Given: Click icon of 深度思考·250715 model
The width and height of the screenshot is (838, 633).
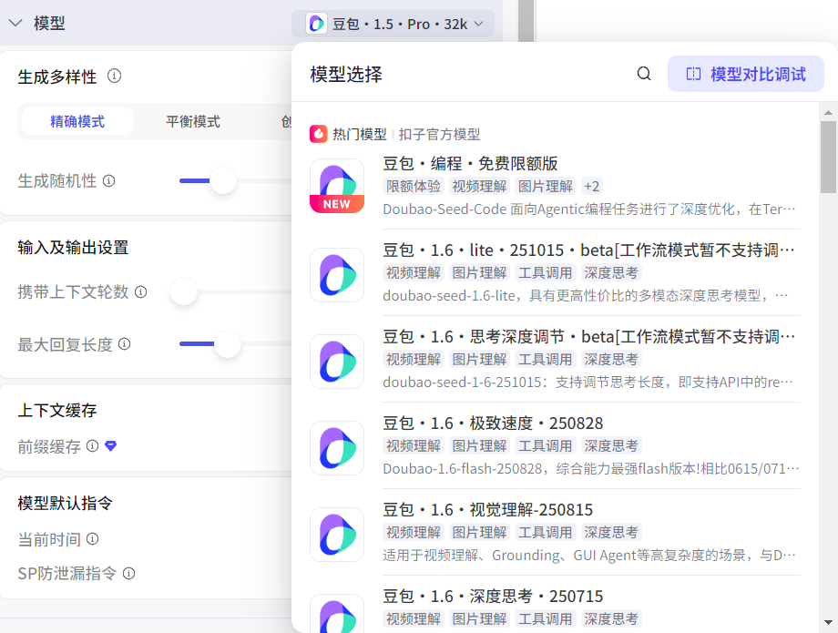Looking at the screenshot, I should click(337, 614).
